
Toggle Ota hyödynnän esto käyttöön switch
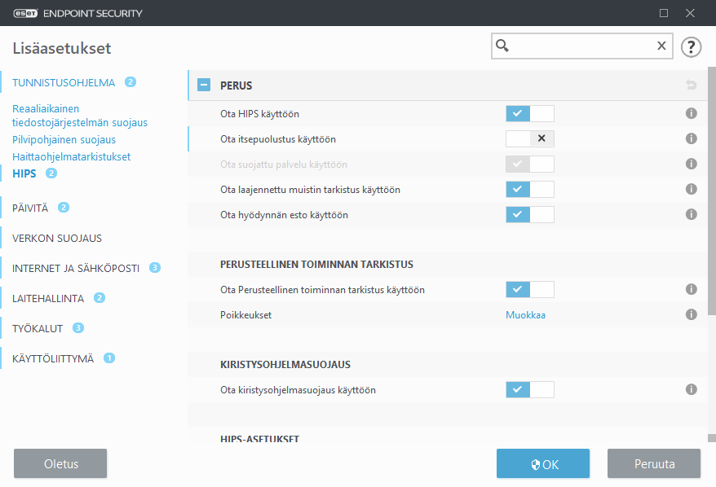(530, 214)
